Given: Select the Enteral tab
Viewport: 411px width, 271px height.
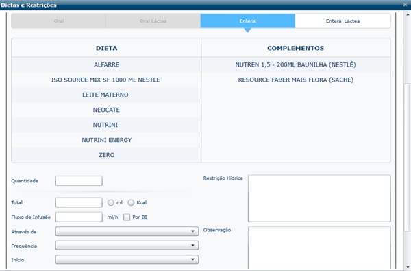Looking at the screenshot, I should [x=248, y=21].
